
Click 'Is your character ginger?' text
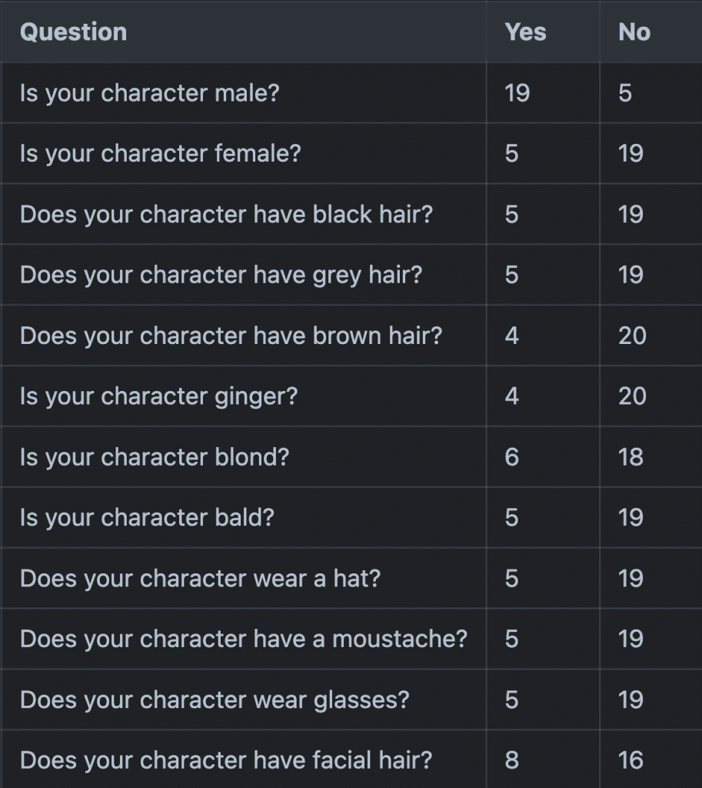pyautogui.click(x=158, y=397)
